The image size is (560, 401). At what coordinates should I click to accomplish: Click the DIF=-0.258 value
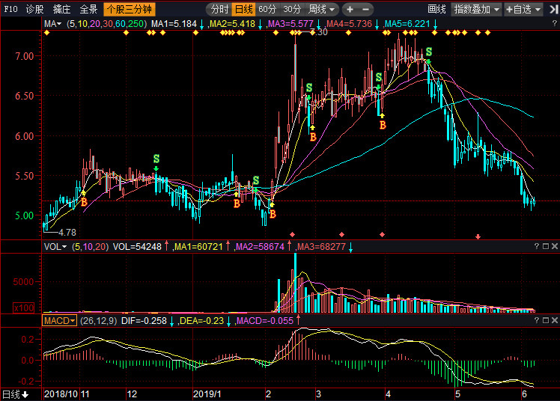click(144, 321)
